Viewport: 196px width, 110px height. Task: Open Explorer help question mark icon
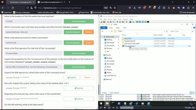tap(194, 28)
